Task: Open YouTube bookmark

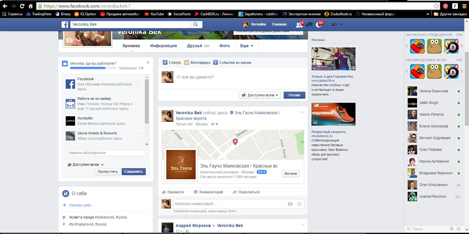Action: [x=154, y=14]
